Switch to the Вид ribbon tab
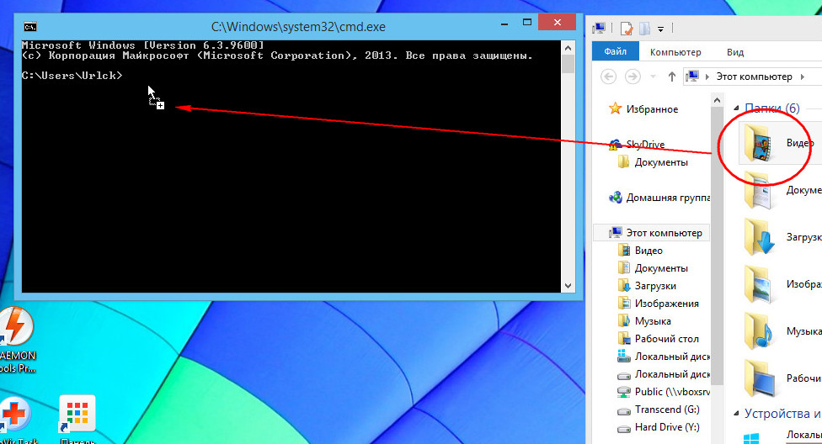This screenshot has height=444, width=822. (x=735, y=52)
